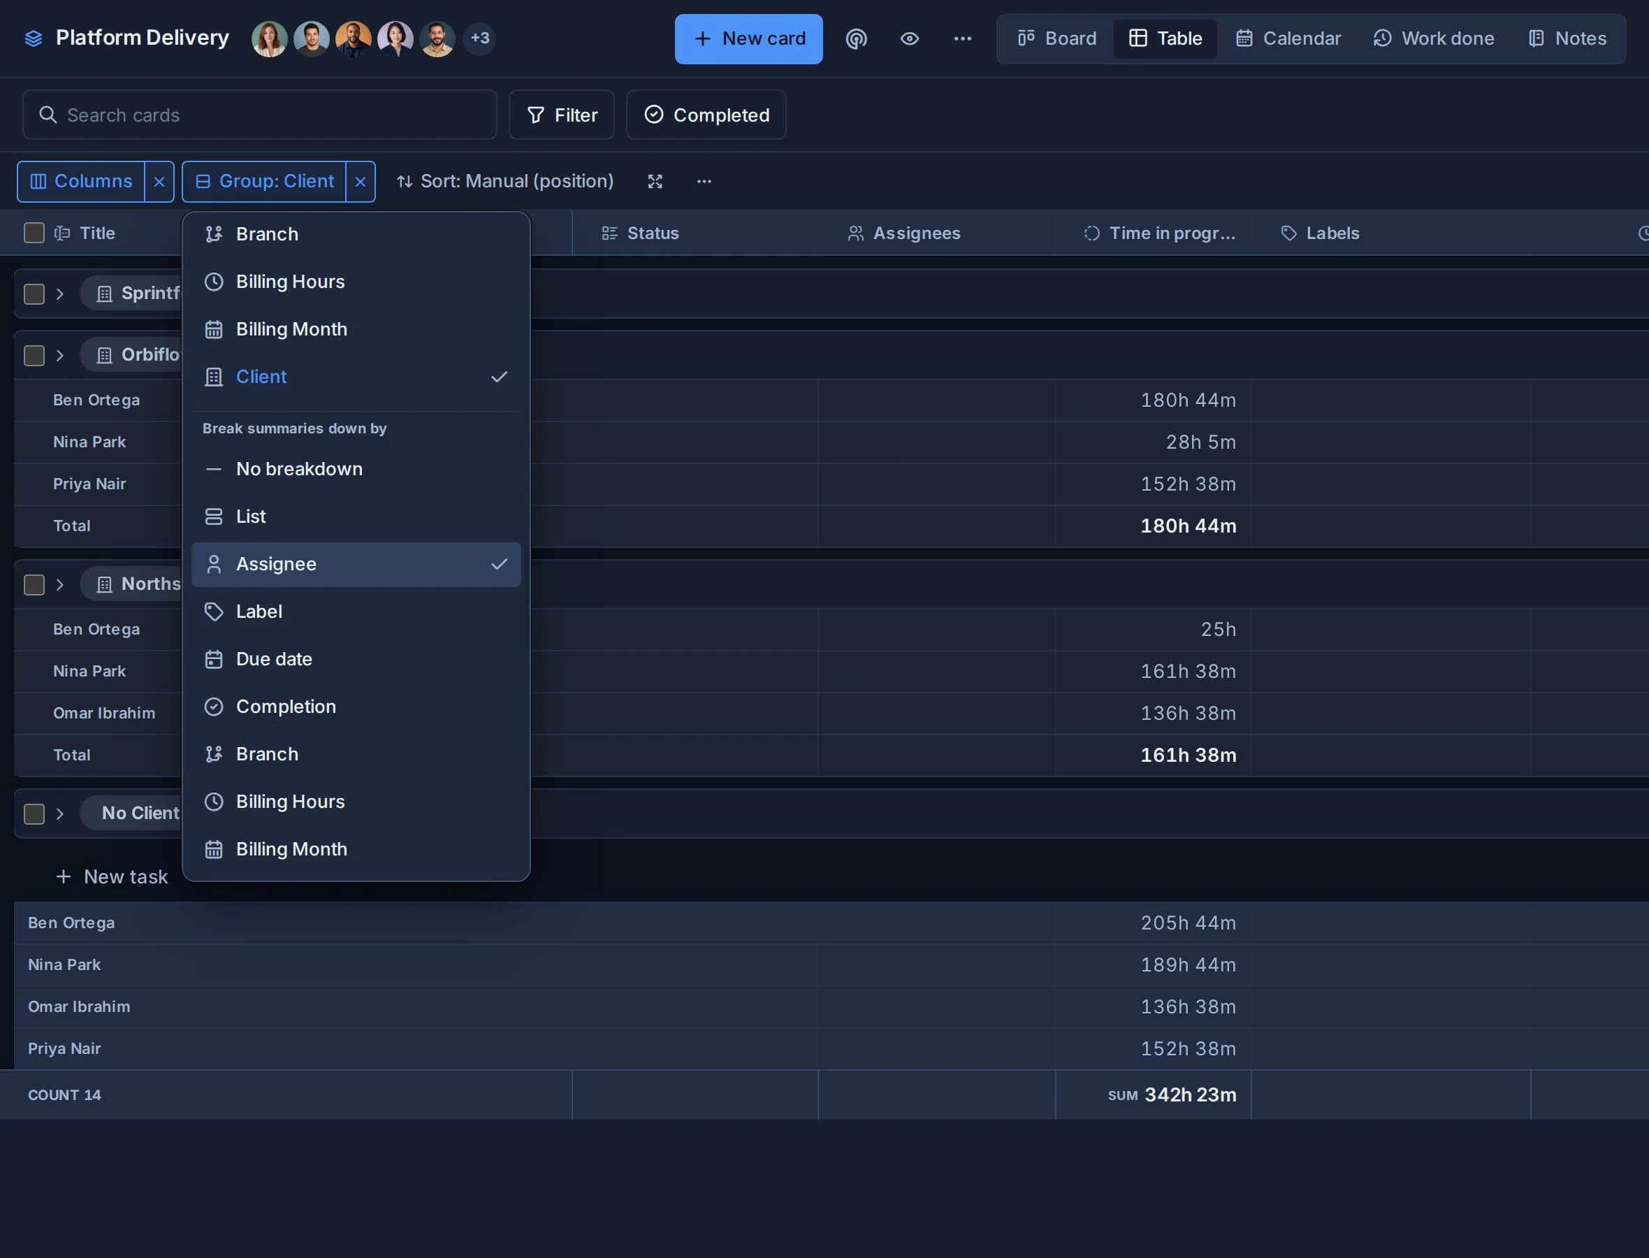The image size is (1649, 1258).
Task: Expand the No Client group chevron
Action: 60,814
